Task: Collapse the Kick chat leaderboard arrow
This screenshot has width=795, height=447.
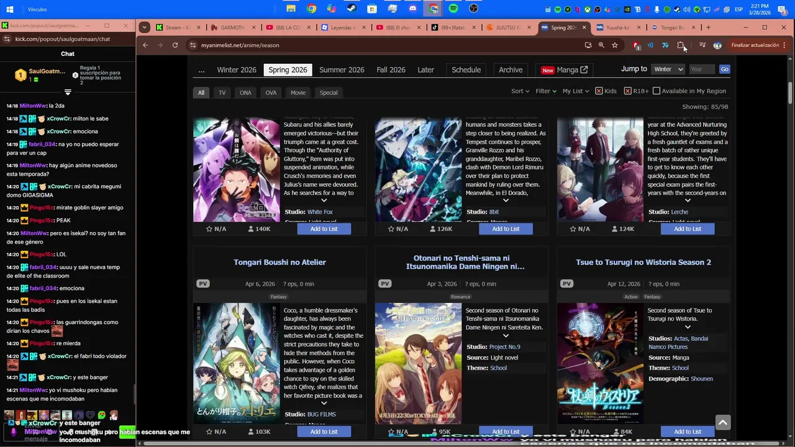Action: (68, 92)
